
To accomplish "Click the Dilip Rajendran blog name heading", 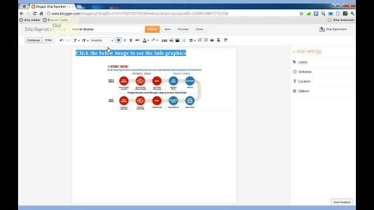I will [x=39, y=29].
